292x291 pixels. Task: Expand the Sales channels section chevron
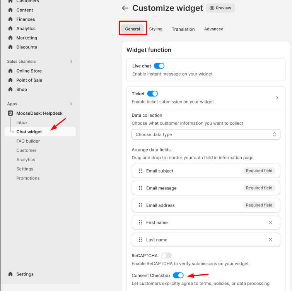click(71, 62)
